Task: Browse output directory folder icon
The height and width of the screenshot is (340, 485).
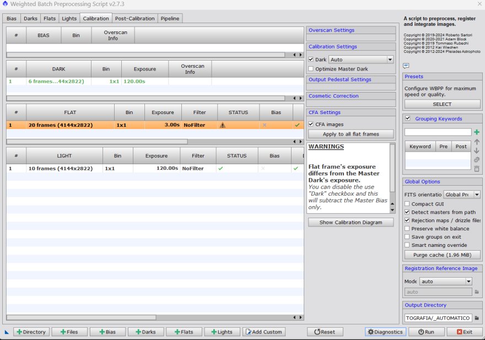Action: click(477, 318)
